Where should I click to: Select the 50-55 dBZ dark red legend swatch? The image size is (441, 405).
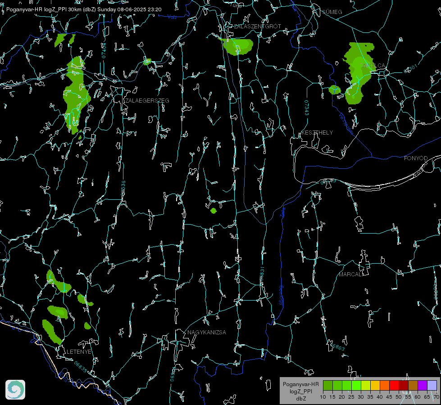coord(404,385)
